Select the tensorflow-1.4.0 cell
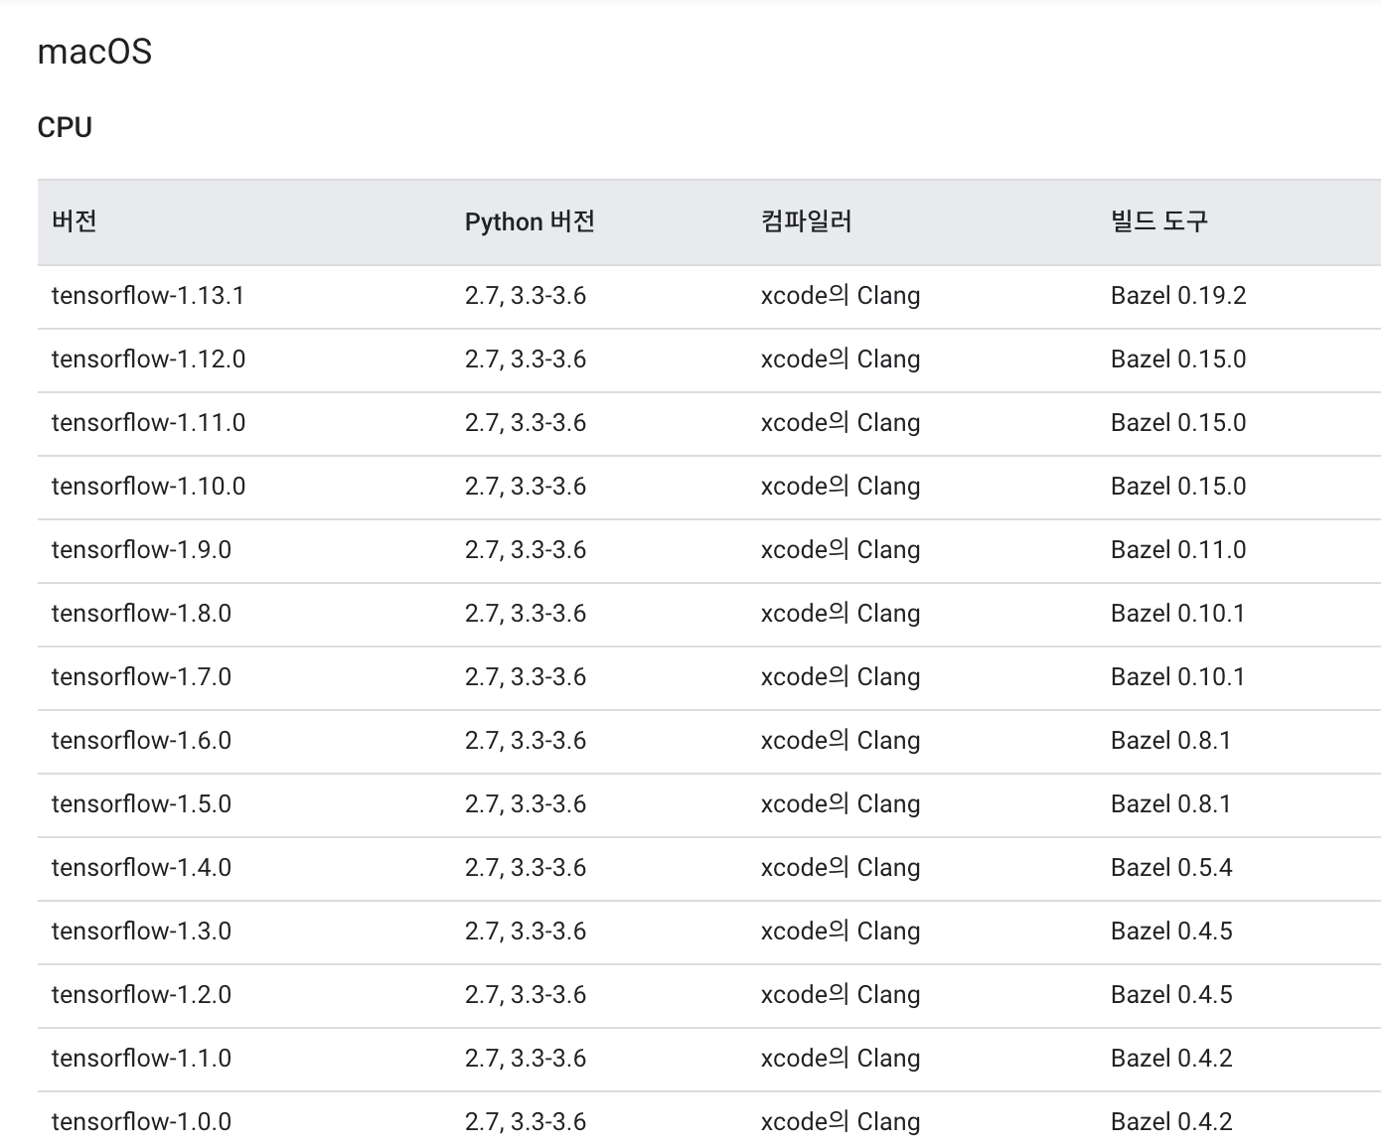Viewport: 1381px width, 1148px height. pos(141,868)
